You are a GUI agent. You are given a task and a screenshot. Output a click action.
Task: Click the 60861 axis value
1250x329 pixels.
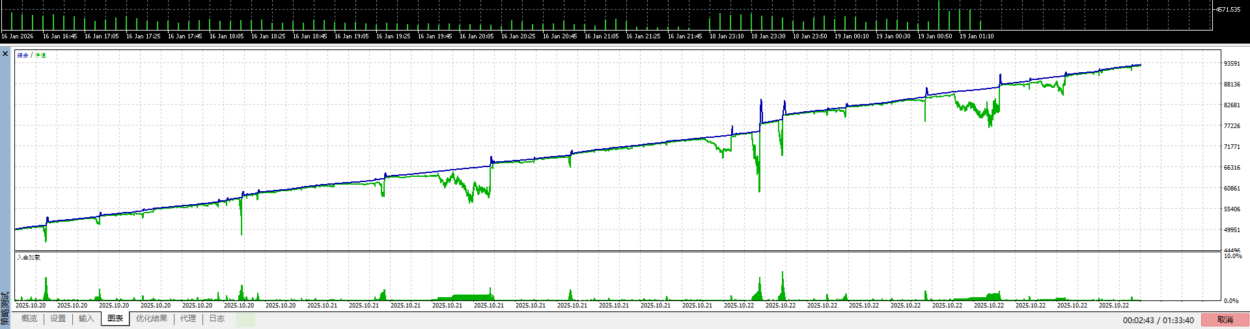coord(1232,189)
